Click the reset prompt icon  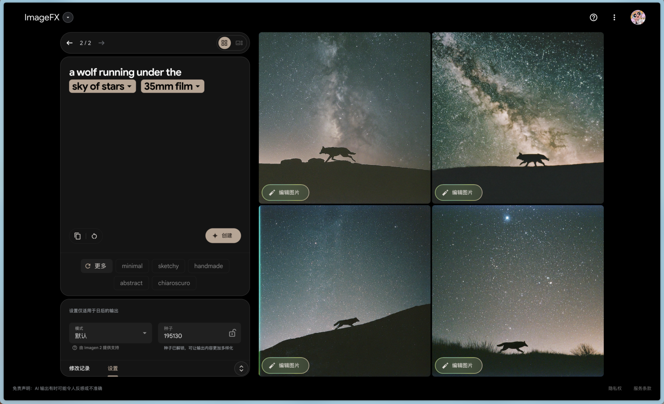tap(94, 236)
